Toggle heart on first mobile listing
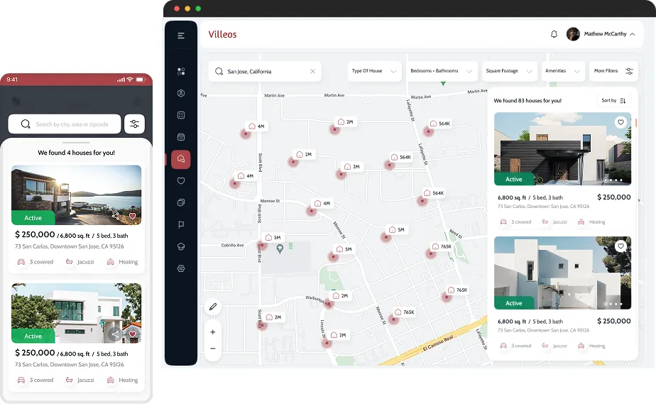This screenshot has width=656, height=404. coord(132,216)
